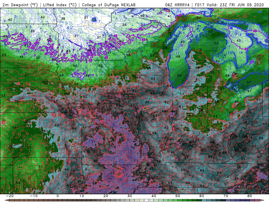This screenshot has height=202, width=269.
Task: Click the dewpoint value '72' on the map
Action: tap(133, 148)
